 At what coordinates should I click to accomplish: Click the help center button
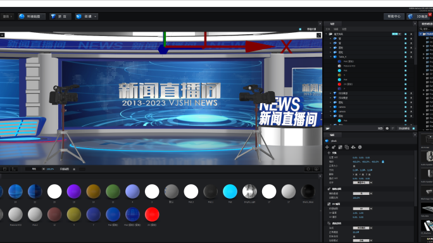394,16
